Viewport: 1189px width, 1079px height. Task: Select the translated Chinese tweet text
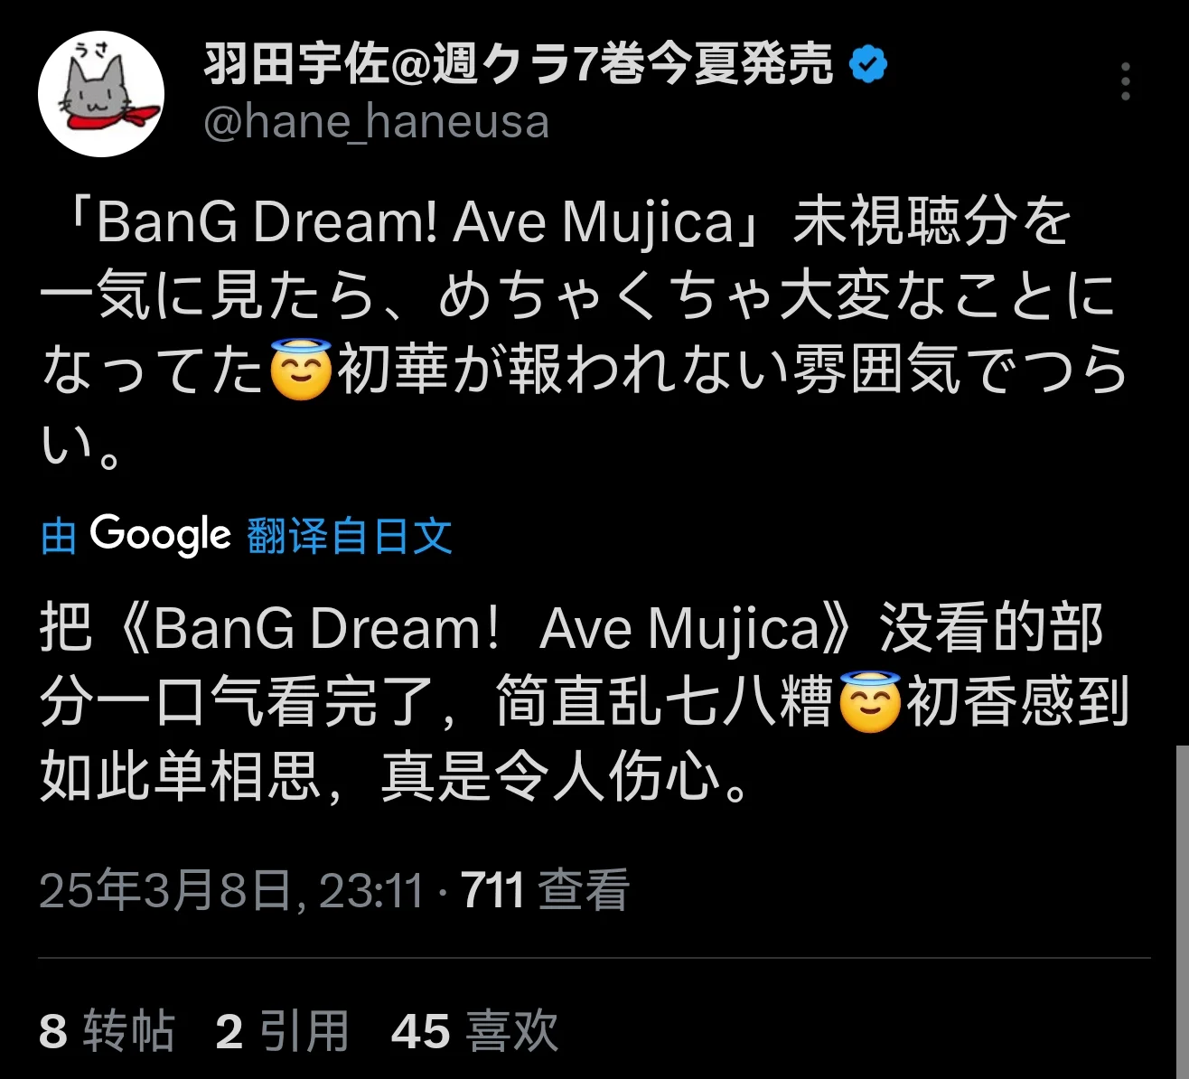584,702
